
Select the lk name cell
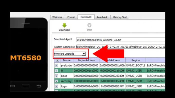point(67,71)
